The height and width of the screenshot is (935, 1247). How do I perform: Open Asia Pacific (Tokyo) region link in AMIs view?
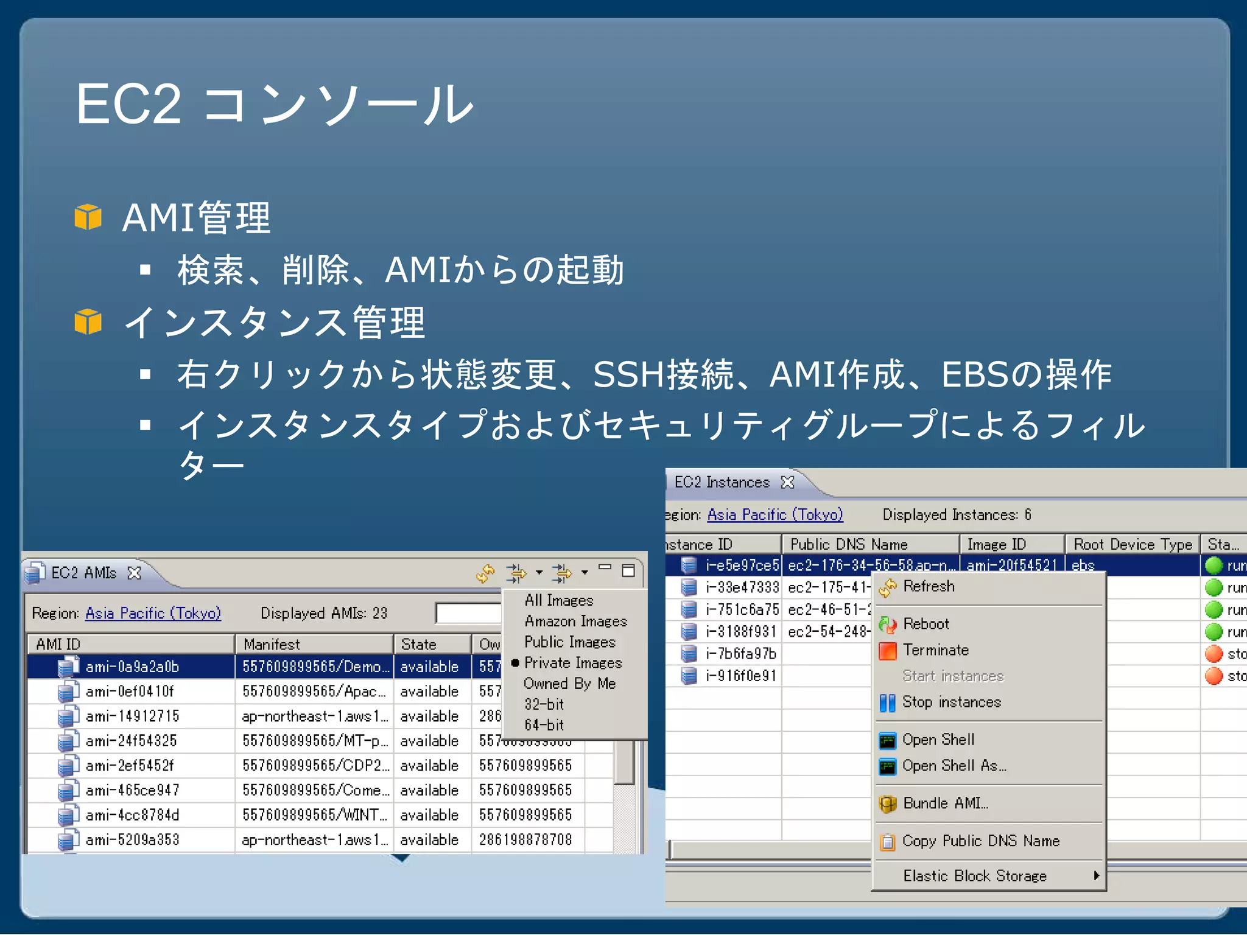point(153,613)
